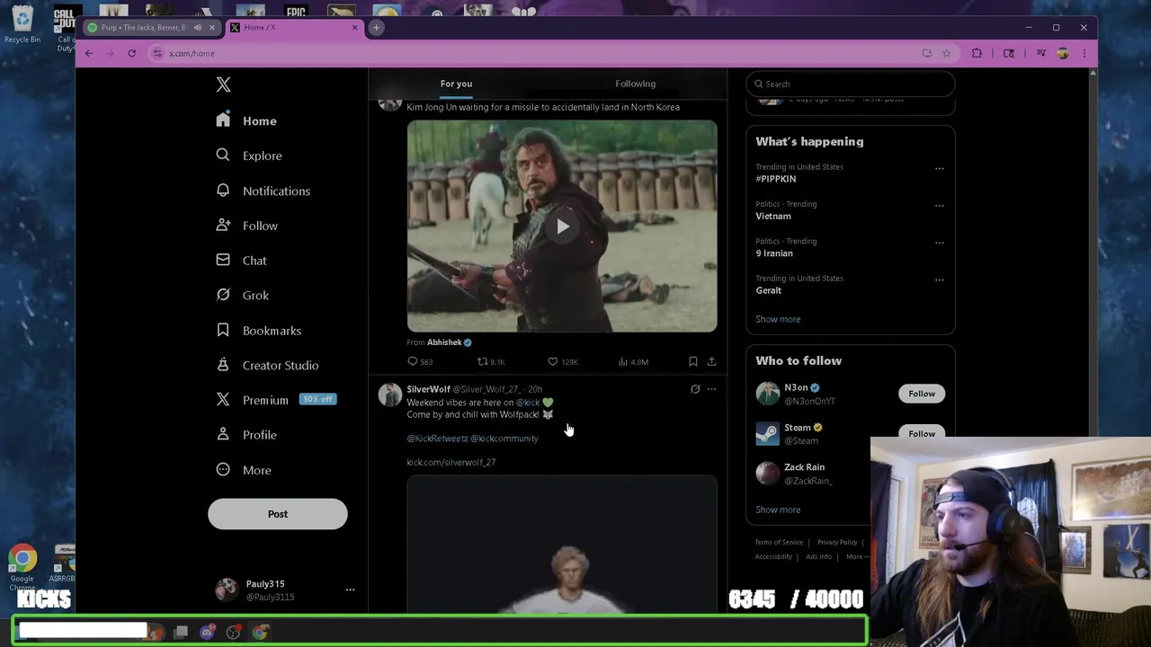This screenshot has width=1151, height=647.
Task: Bookmark this page with star icon
Action: pos(946,53)
